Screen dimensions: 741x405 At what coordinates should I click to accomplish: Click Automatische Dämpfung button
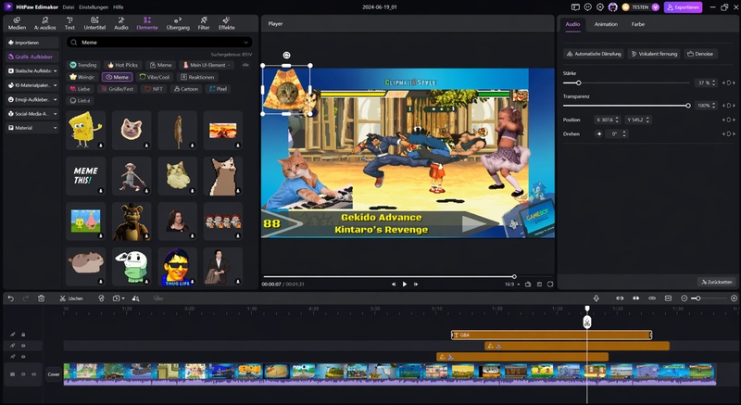click(594, 54)
